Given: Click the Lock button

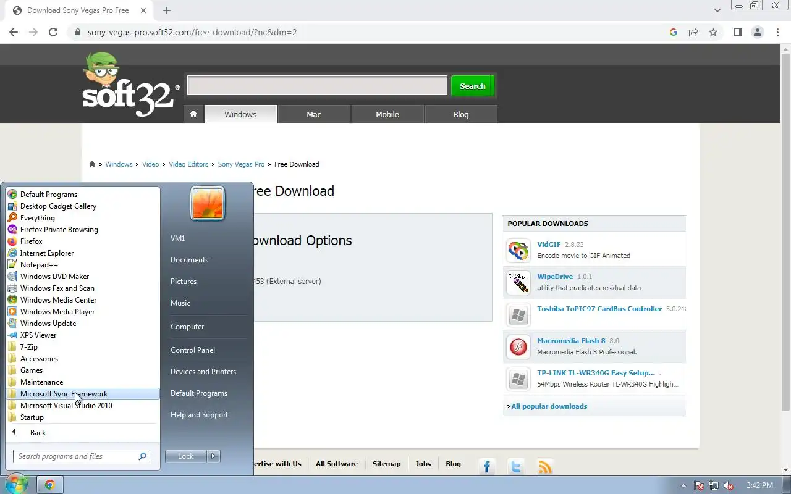Looking at the screenshot, I should pos(186,456).
